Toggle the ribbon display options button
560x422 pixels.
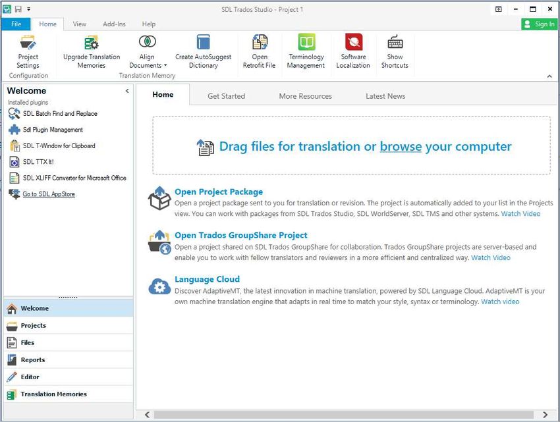click(x=499, y=9)
